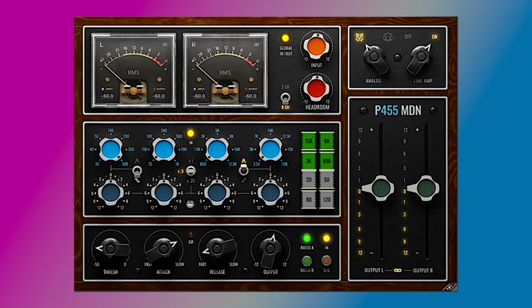Click the low band gain knob
The width and height of the screenshot is (532, 308).
tap(111, 193)
